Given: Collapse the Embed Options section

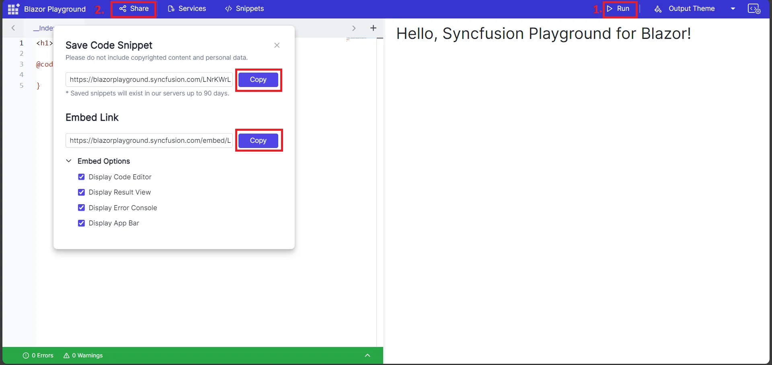Looking at the screenshot, I should click(x=68, y=161).
